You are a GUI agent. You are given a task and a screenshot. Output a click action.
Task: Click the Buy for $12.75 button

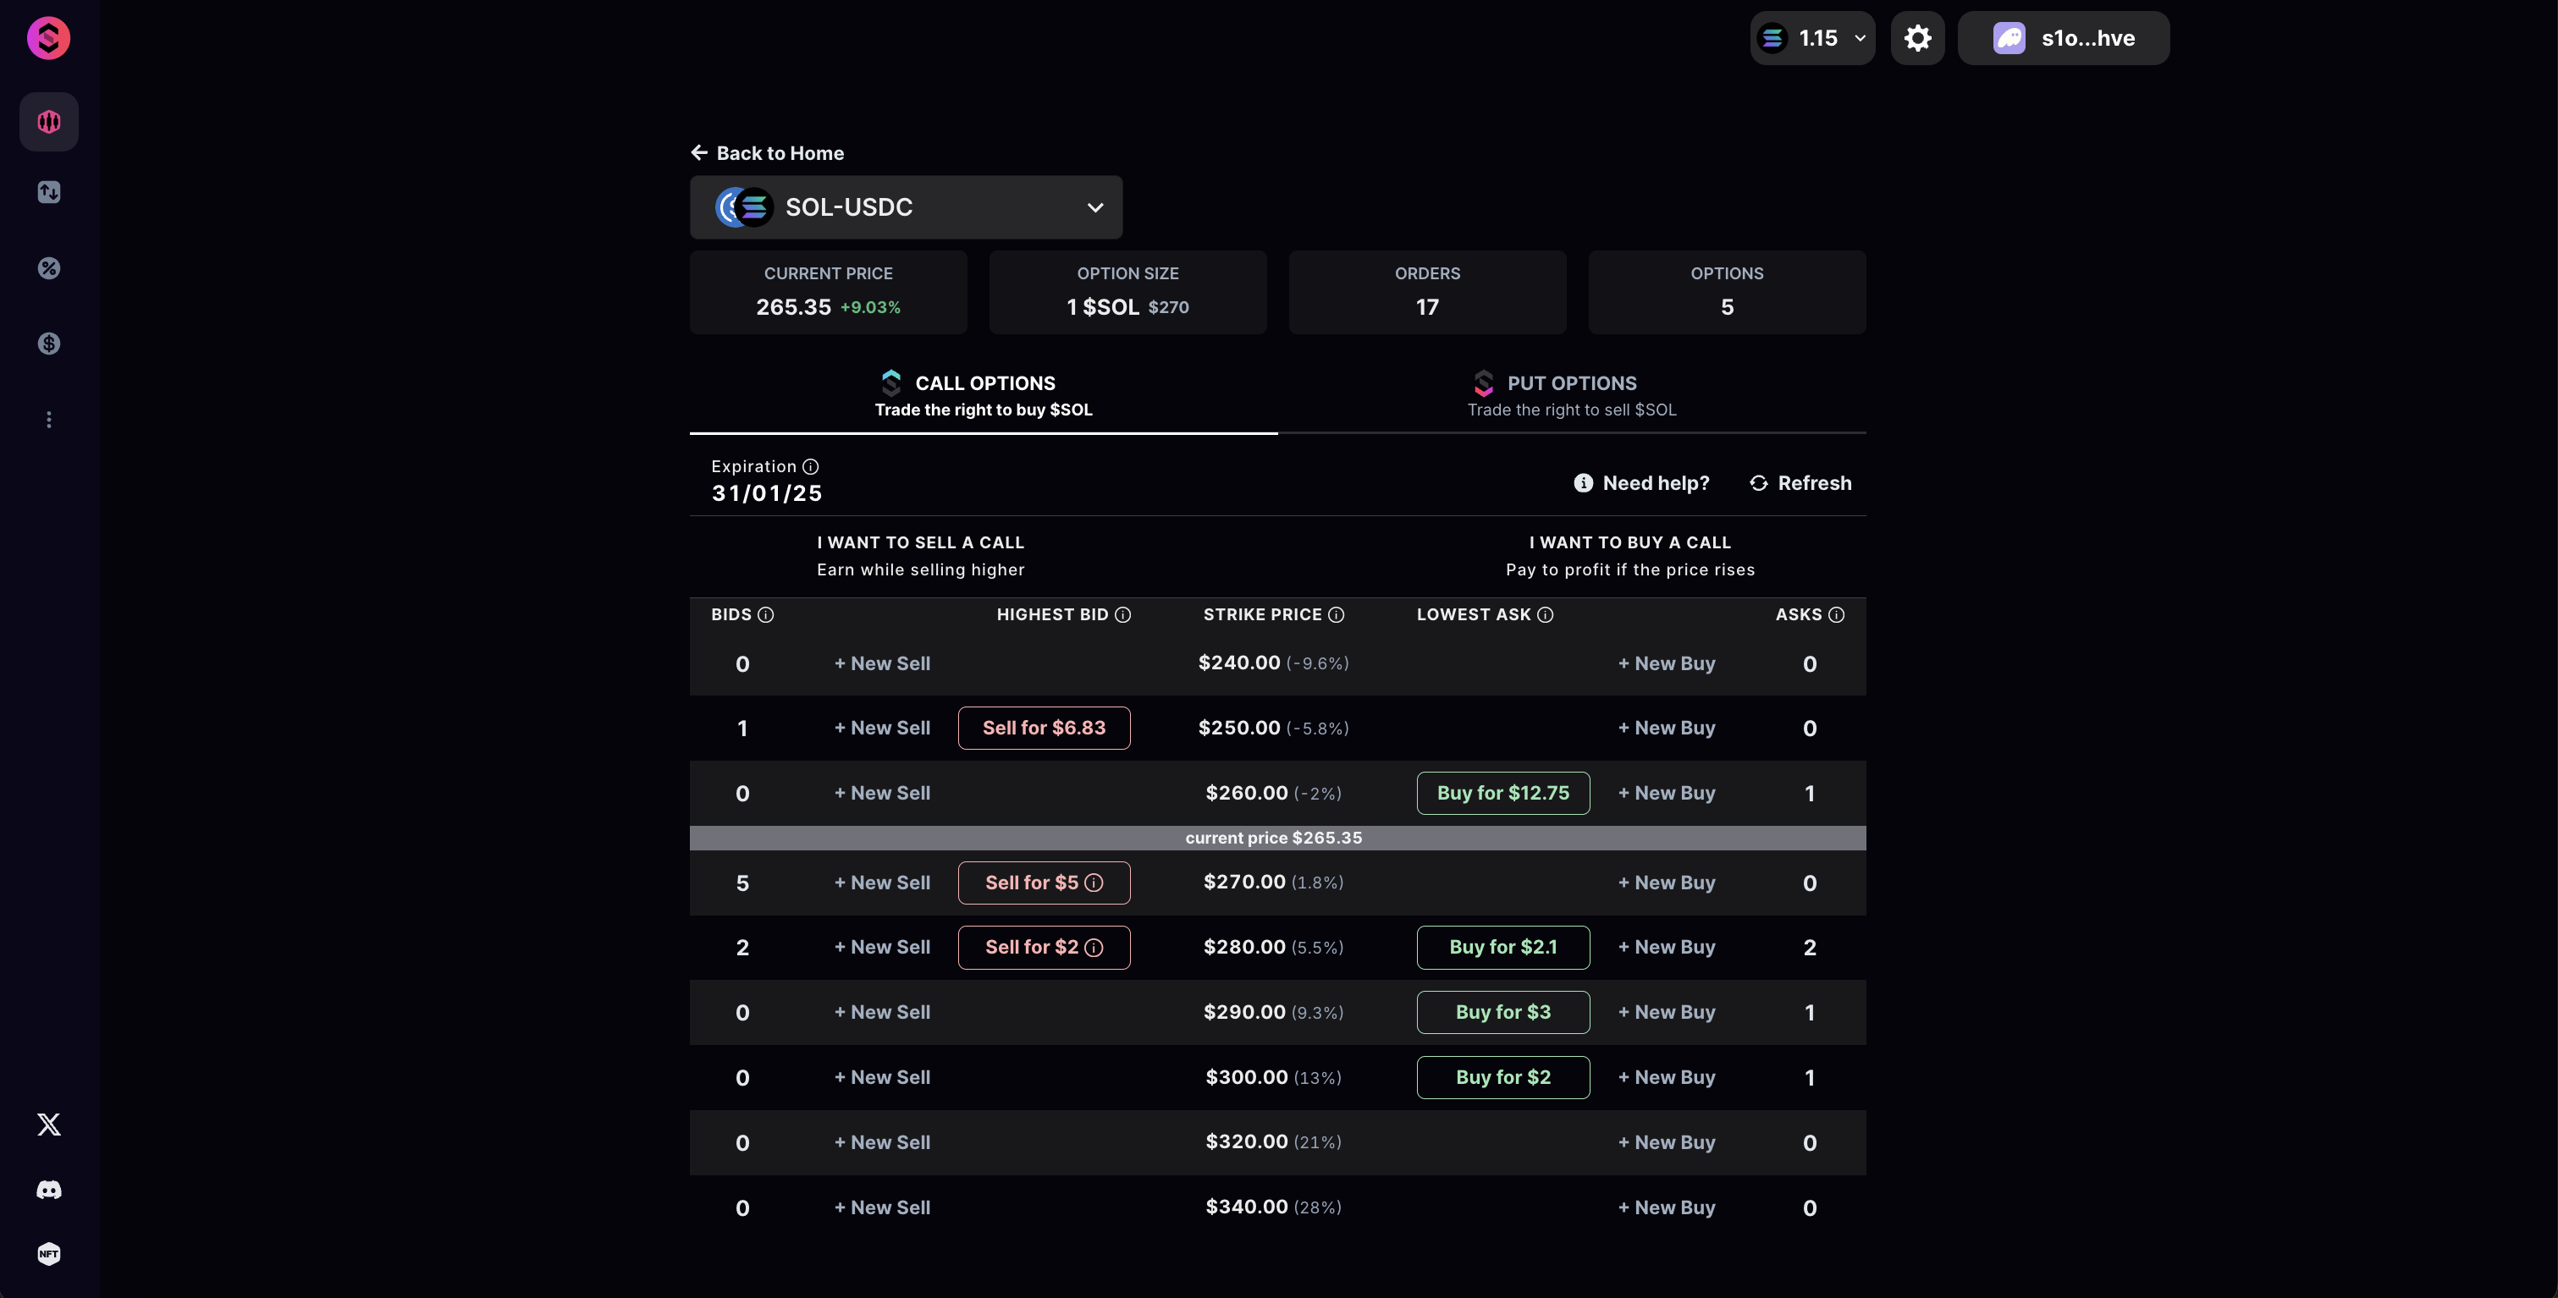point(1502,793)
